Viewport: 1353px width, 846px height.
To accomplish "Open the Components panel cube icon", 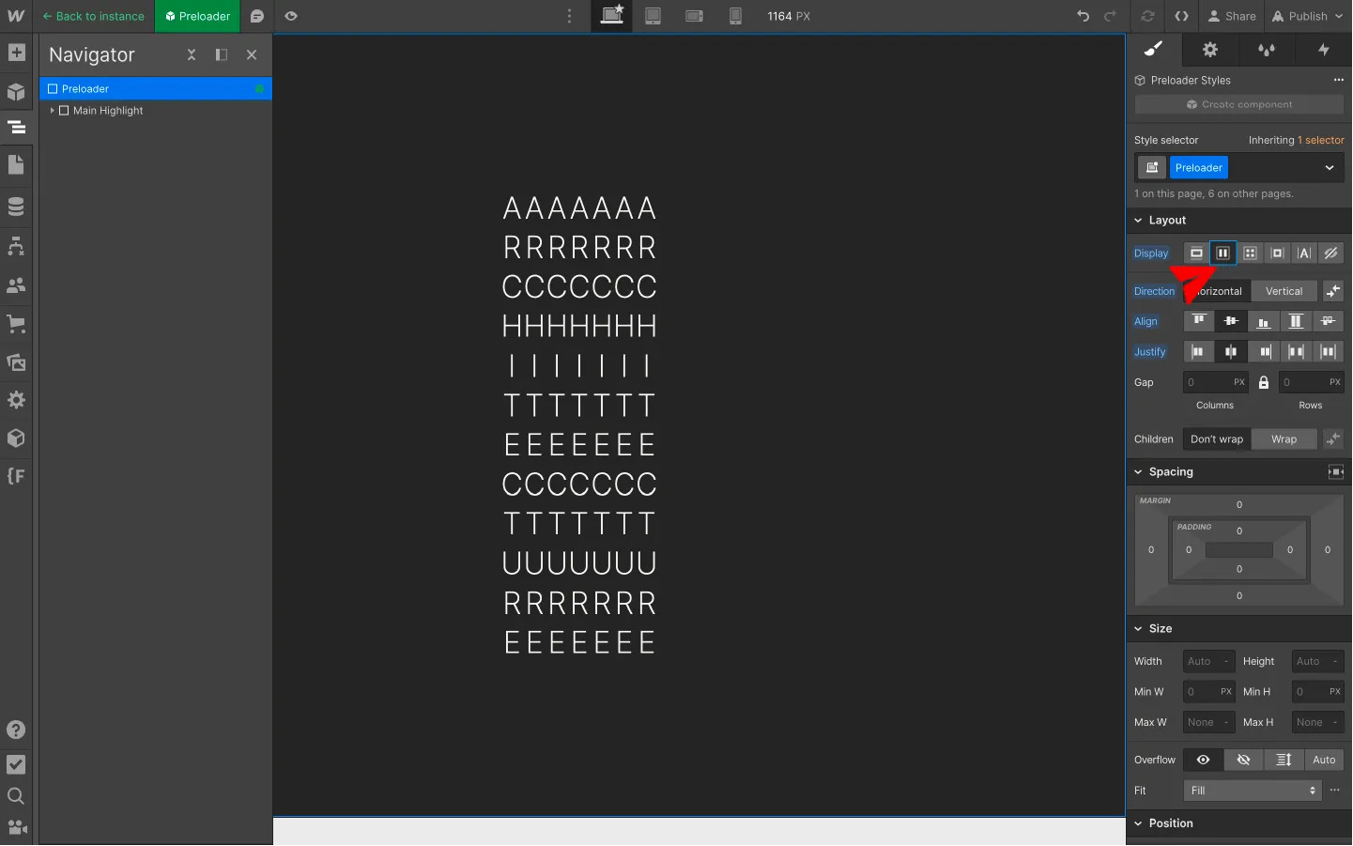I will (x=16, y=91).
